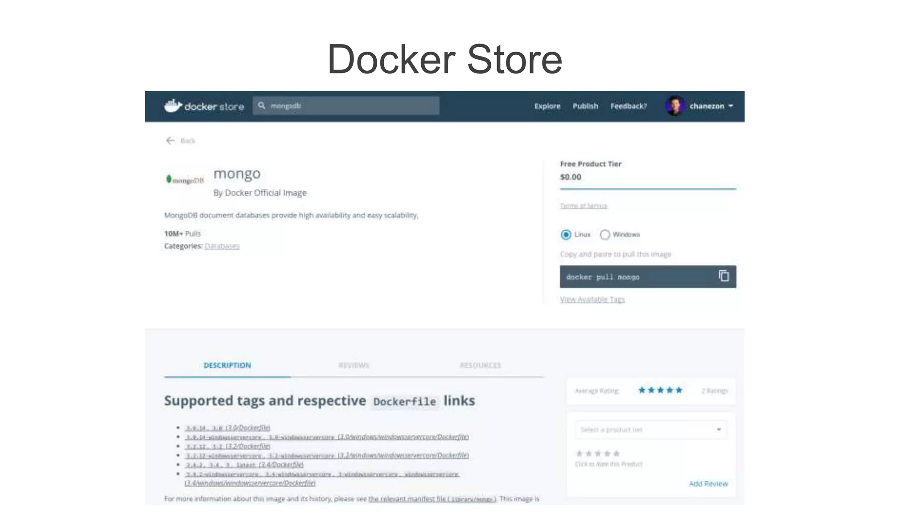Open the Terms of Service link
The image size is (913, 513).
tap(584, 206)
